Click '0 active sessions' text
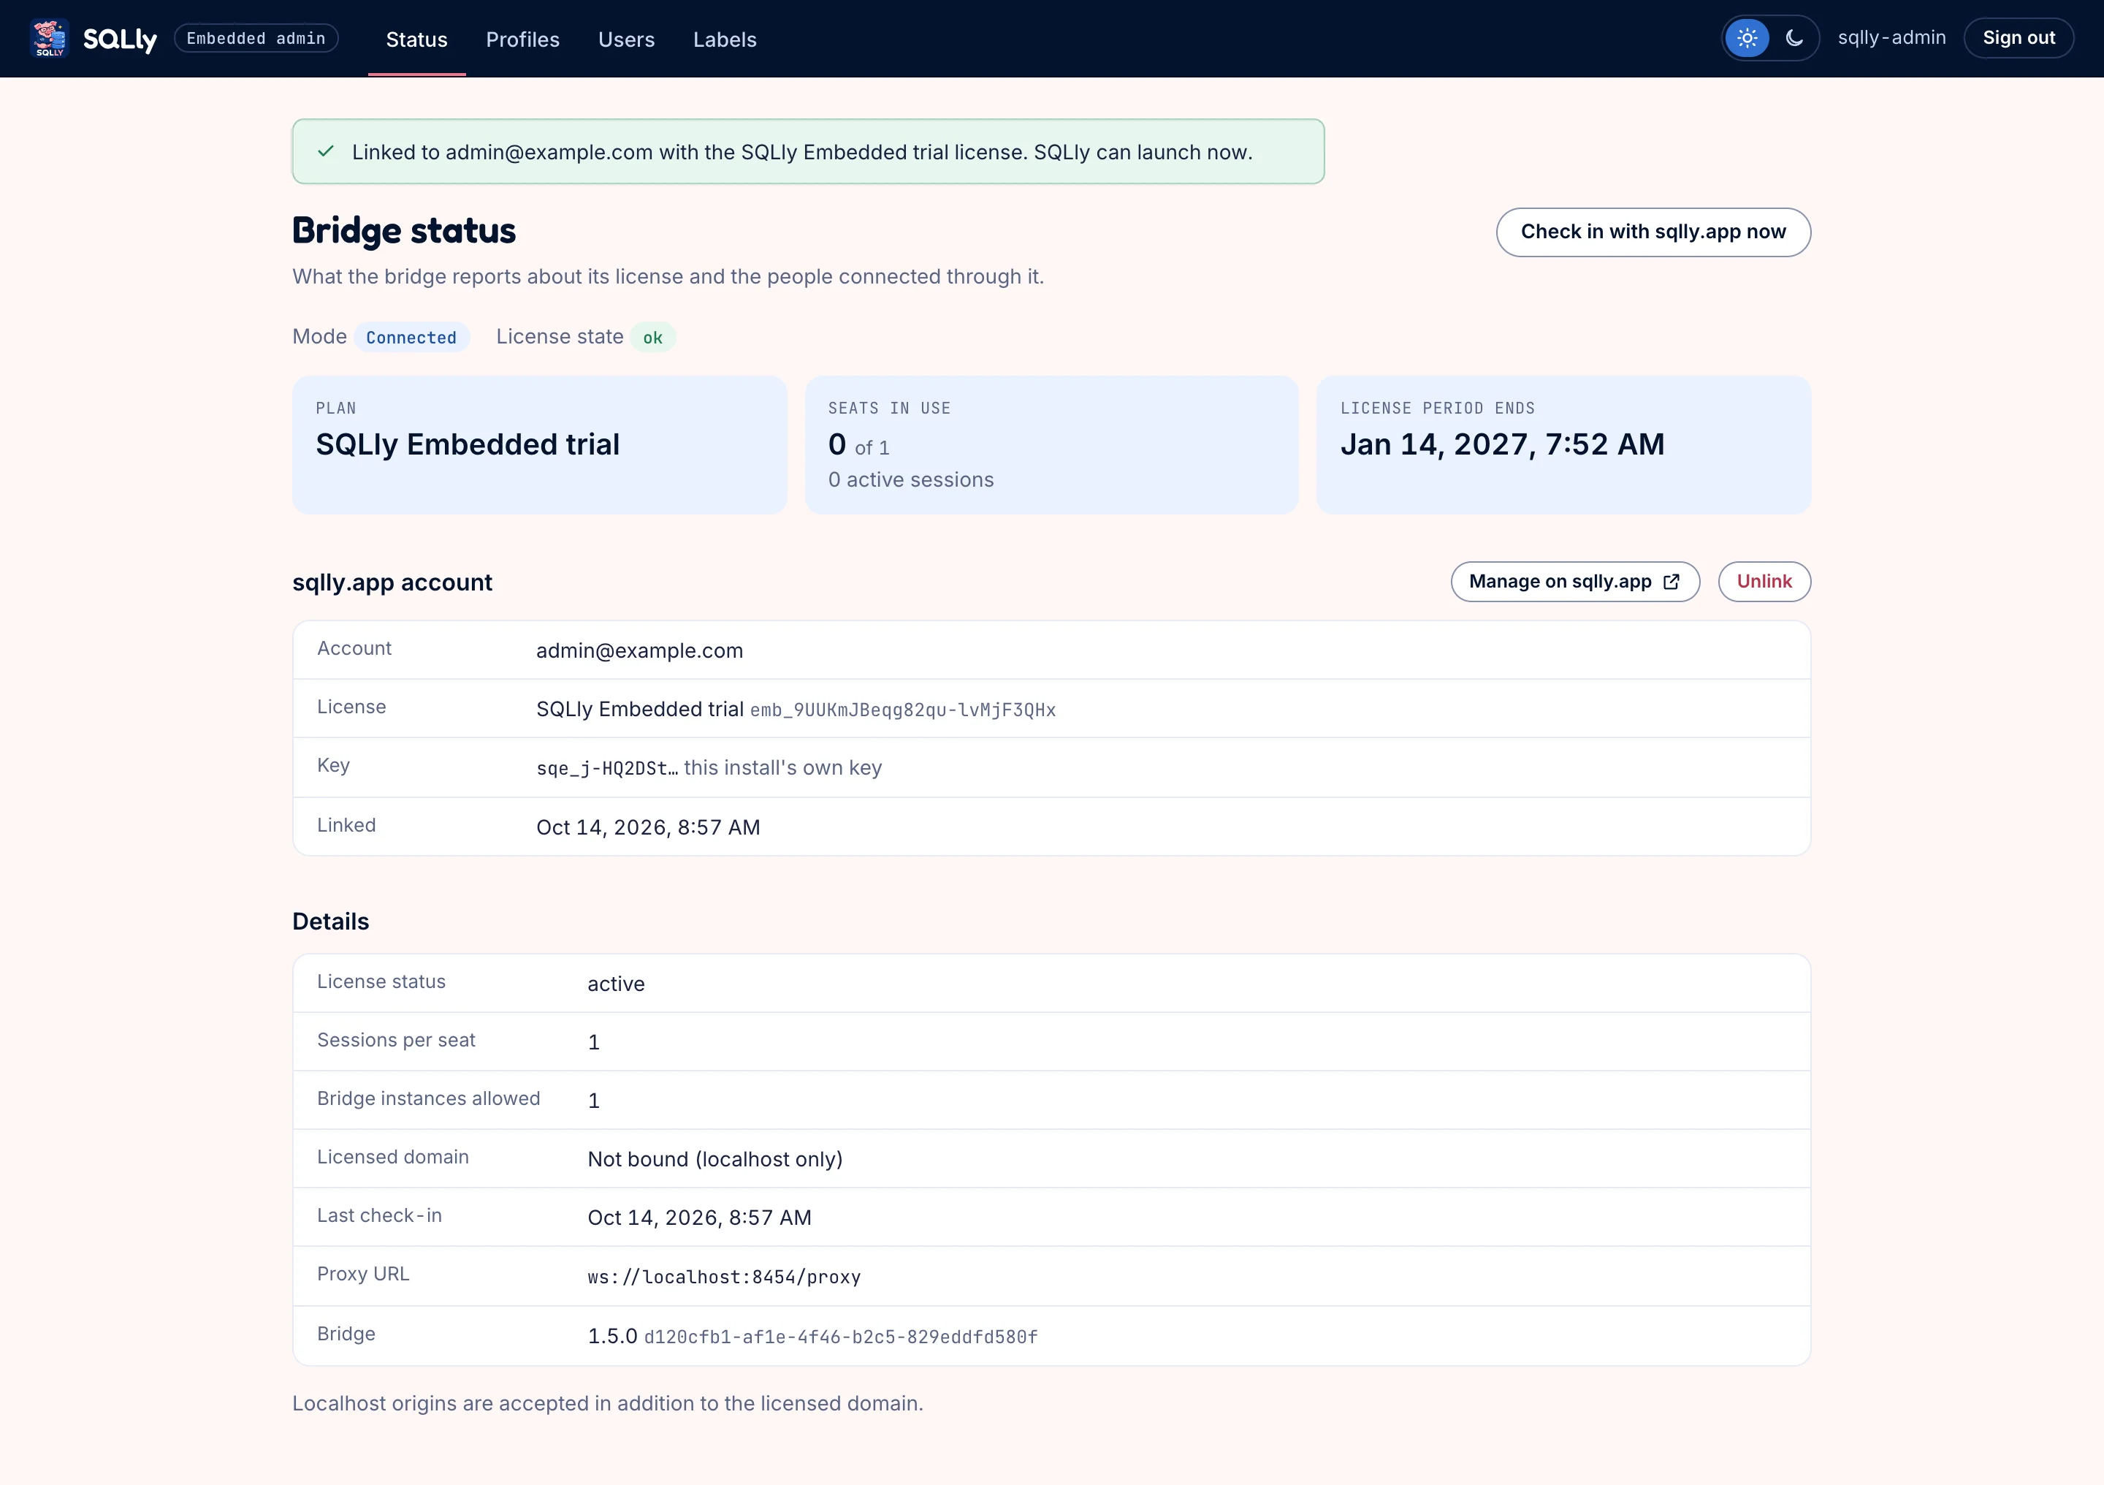This screenshot has width=2104, height=1485. tap(911, 479)
